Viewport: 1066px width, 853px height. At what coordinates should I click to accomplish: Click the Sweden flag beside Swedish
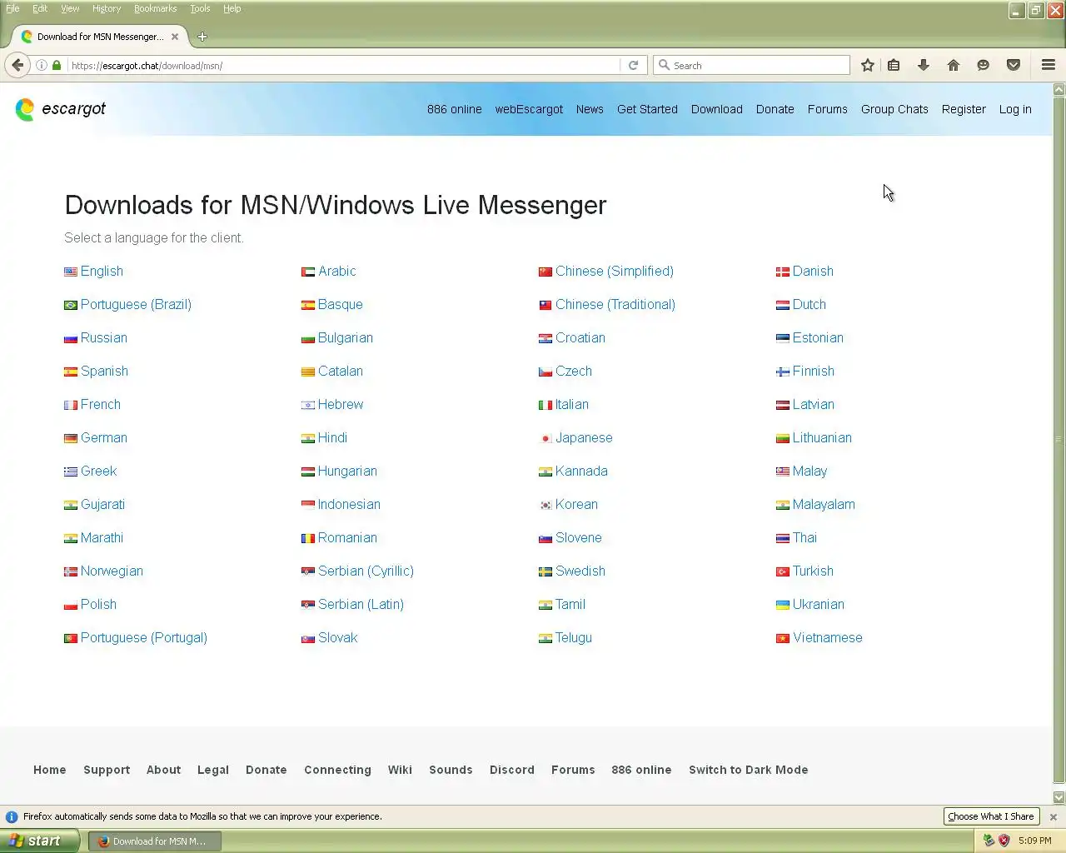click(x=545, y=571)
